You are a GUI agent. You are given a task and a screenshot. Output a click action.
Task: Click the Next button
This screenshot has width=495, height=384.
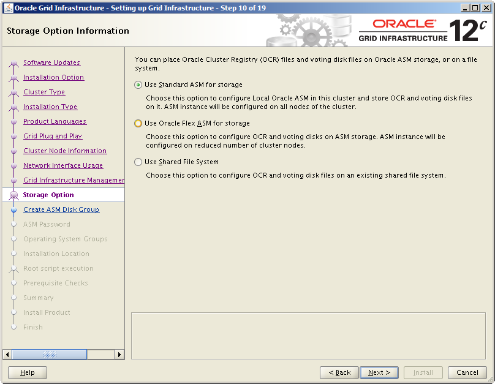[379, 372]
